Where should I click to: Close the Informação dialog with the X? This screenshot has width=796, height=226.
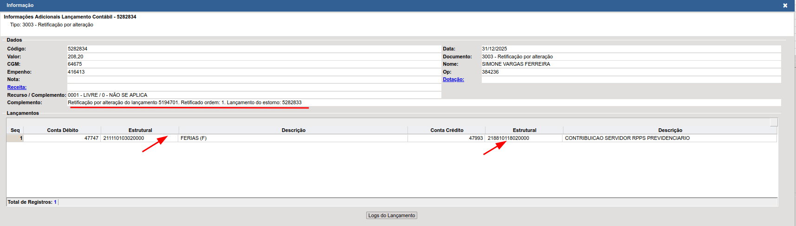(785, 6)
